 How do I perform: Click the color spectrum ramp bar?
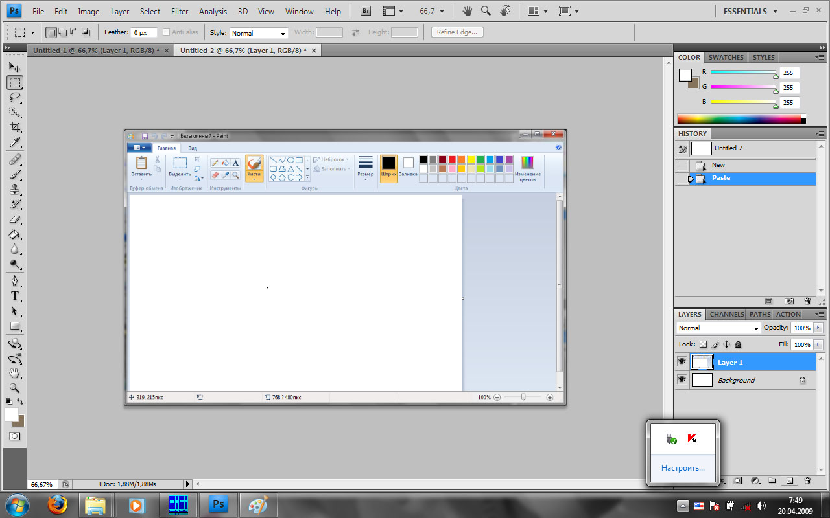[x=739, y=119]
